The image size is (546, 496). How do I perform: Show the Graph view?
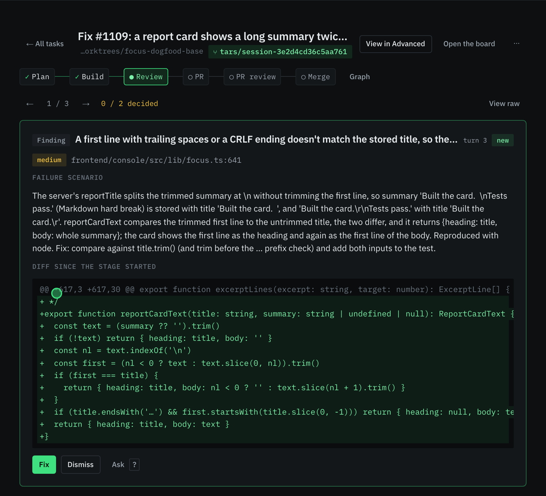tap(360, 77)
